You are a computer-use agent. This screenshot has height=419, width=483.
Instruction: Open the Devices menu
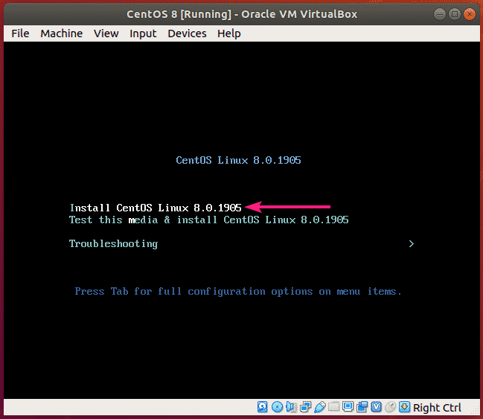click(187, 33)
